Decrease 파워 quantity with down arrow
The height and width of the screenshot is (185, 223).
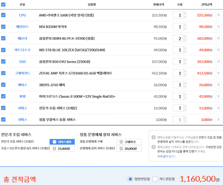(185, 98)
